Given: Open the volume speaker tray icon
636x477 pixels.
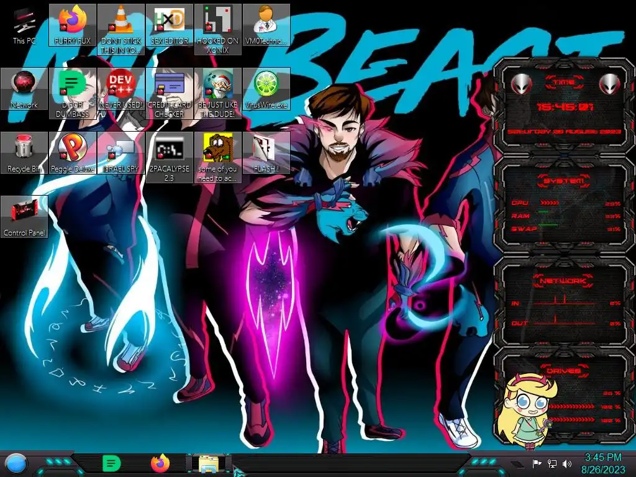Looking at the screenshot, I should pos(567,463).
